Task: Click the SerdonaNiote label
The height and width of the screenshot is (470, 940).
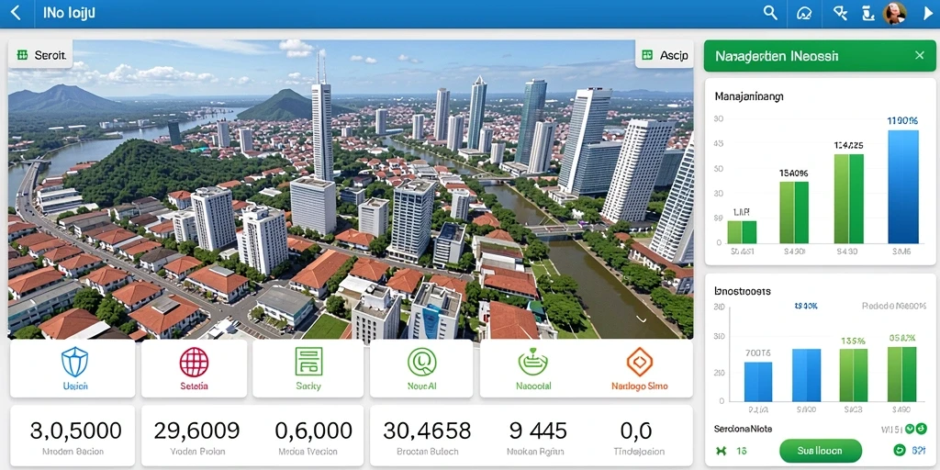Action: [x=743, y=430]
